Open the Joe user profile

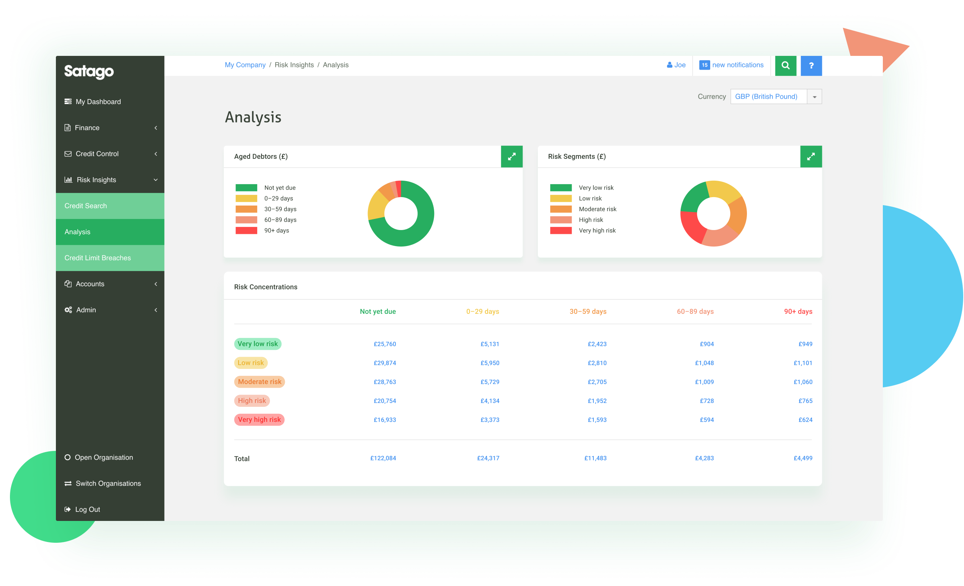click(676, 65)
